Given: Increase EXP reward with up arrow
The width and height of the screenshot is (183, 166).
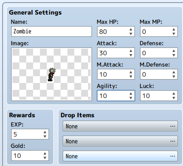Looking at the screenshot, I should click(x=45, y=132).
